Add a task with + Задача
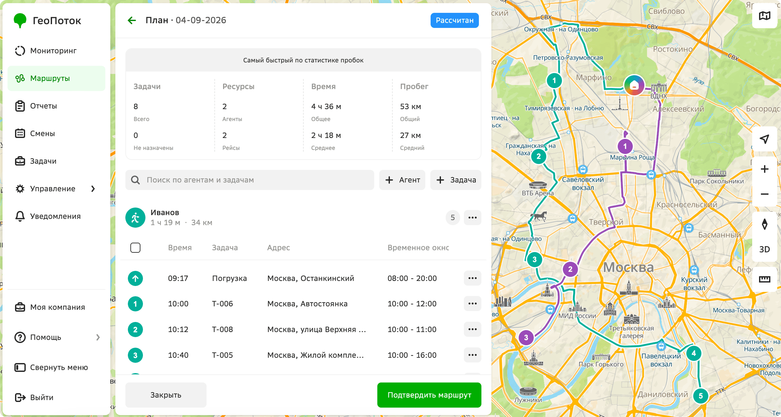781x417 pixels. pyautogui.click(x=456, y=180)
